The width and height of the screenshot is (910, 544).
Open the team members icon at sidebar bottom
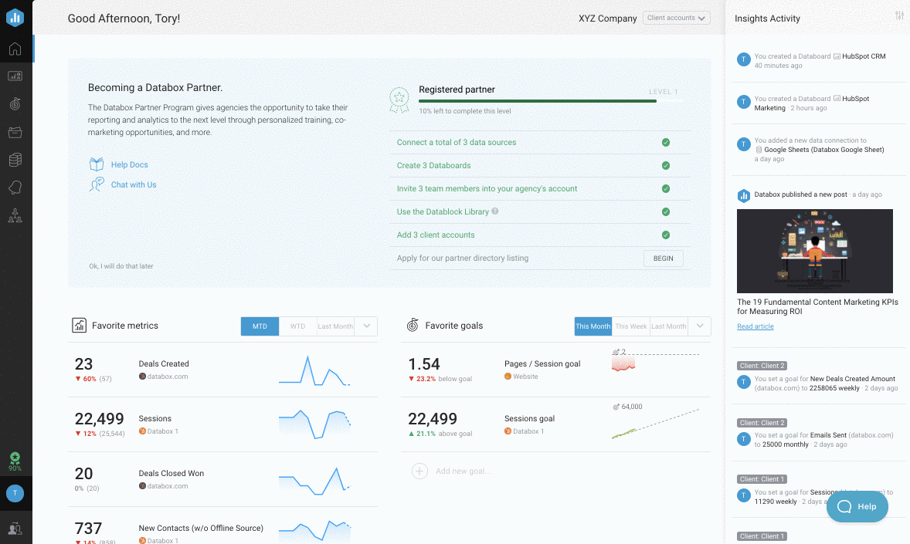pos(15,529)
